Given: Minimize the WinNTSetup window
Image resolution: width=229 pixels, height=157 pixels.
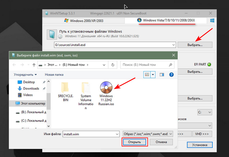Looking at the screenshot, I should coord(186,13).
